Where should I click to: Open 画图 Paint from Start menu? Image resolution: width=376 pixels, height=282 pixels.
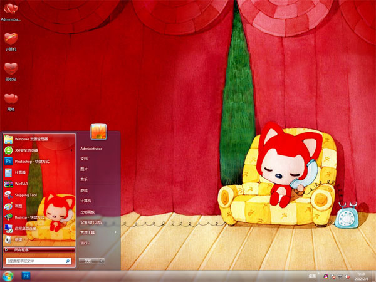(x=39, y=206)
